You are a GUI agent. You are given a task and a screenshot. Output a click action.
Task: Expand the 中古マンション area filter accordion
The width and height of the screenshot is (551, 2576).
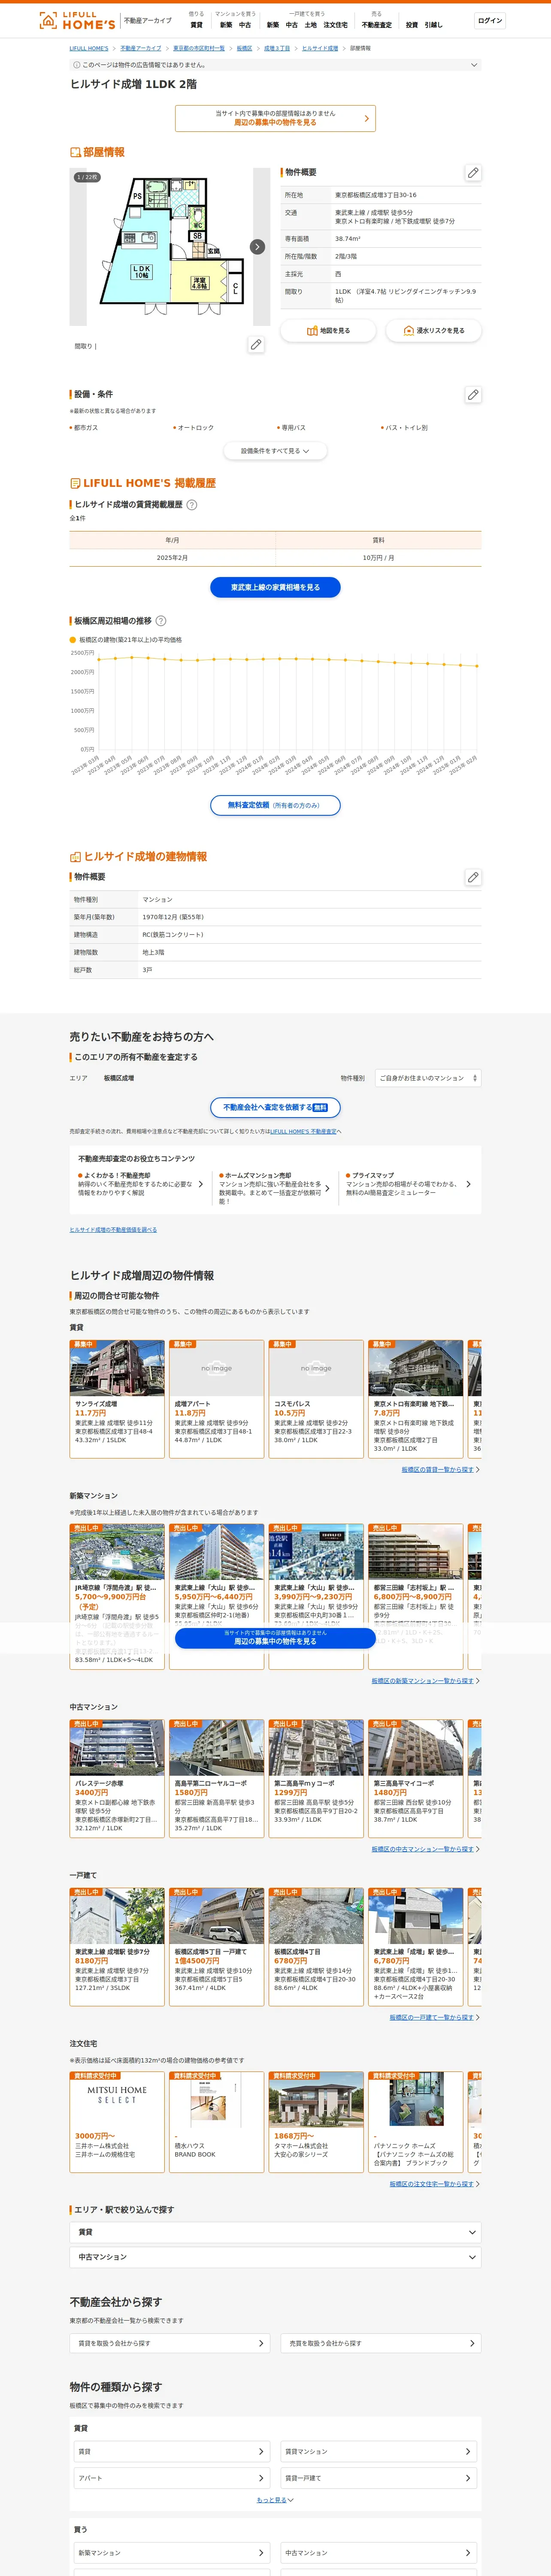coord(275,2257)
